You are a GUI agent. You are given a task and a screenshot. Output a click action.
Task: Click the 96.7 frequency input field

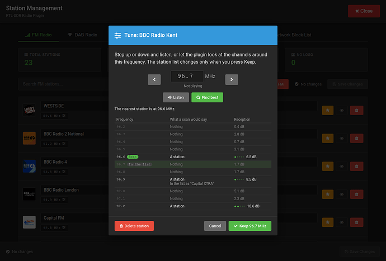(187, 76)
